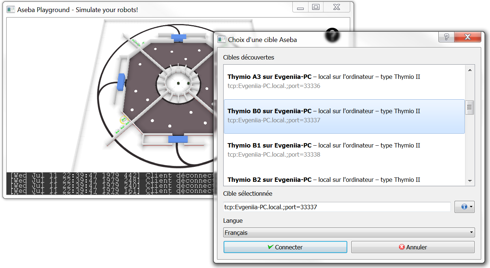Viewport: 490px width, 268px height.
Task: Click the scroll down arrow of targets list
Action: click(x=470, y=181)
